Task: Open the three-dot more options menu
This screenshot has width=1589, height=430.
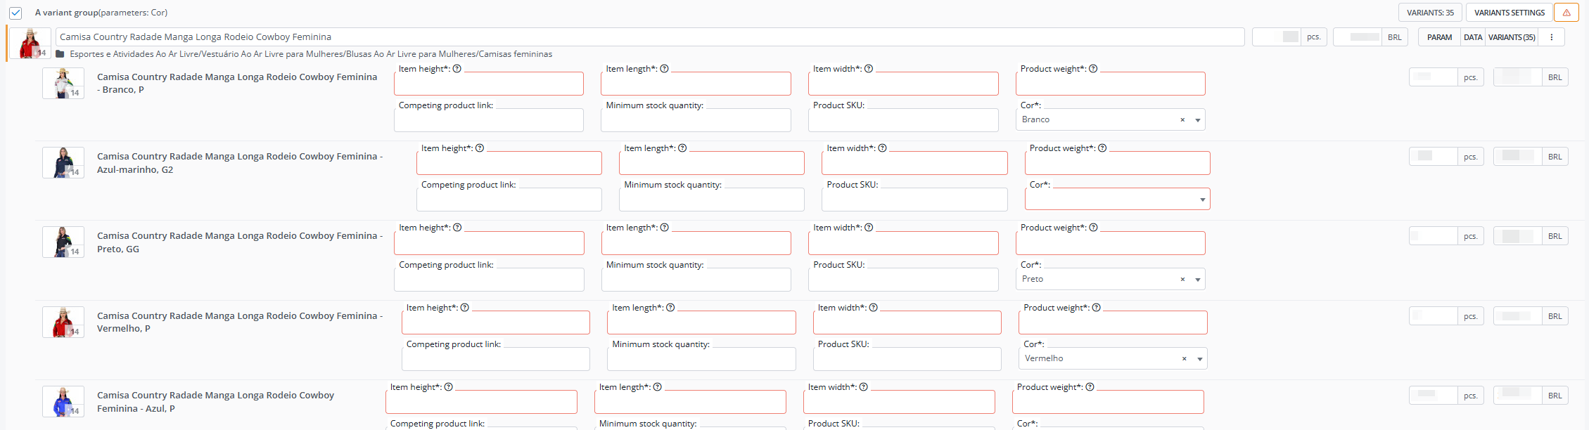Action: (x=1551, y=37)
